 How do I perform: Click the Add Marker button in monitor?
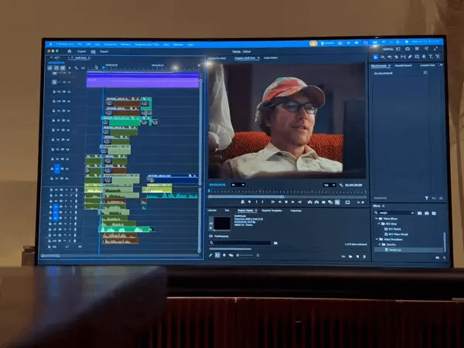point(250,202)
